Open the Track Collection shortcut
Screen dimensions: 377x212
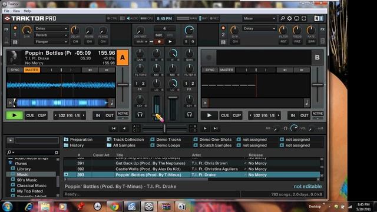click(125, 140)
